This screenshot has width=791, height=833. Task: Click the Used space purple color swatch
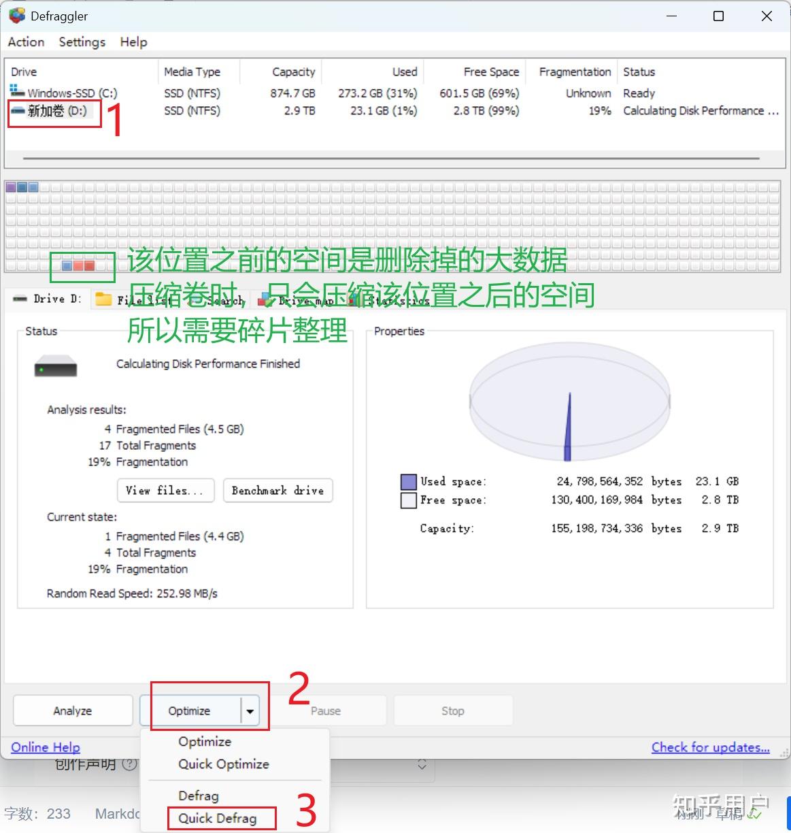pyautogui.click(x=408, y=482)
